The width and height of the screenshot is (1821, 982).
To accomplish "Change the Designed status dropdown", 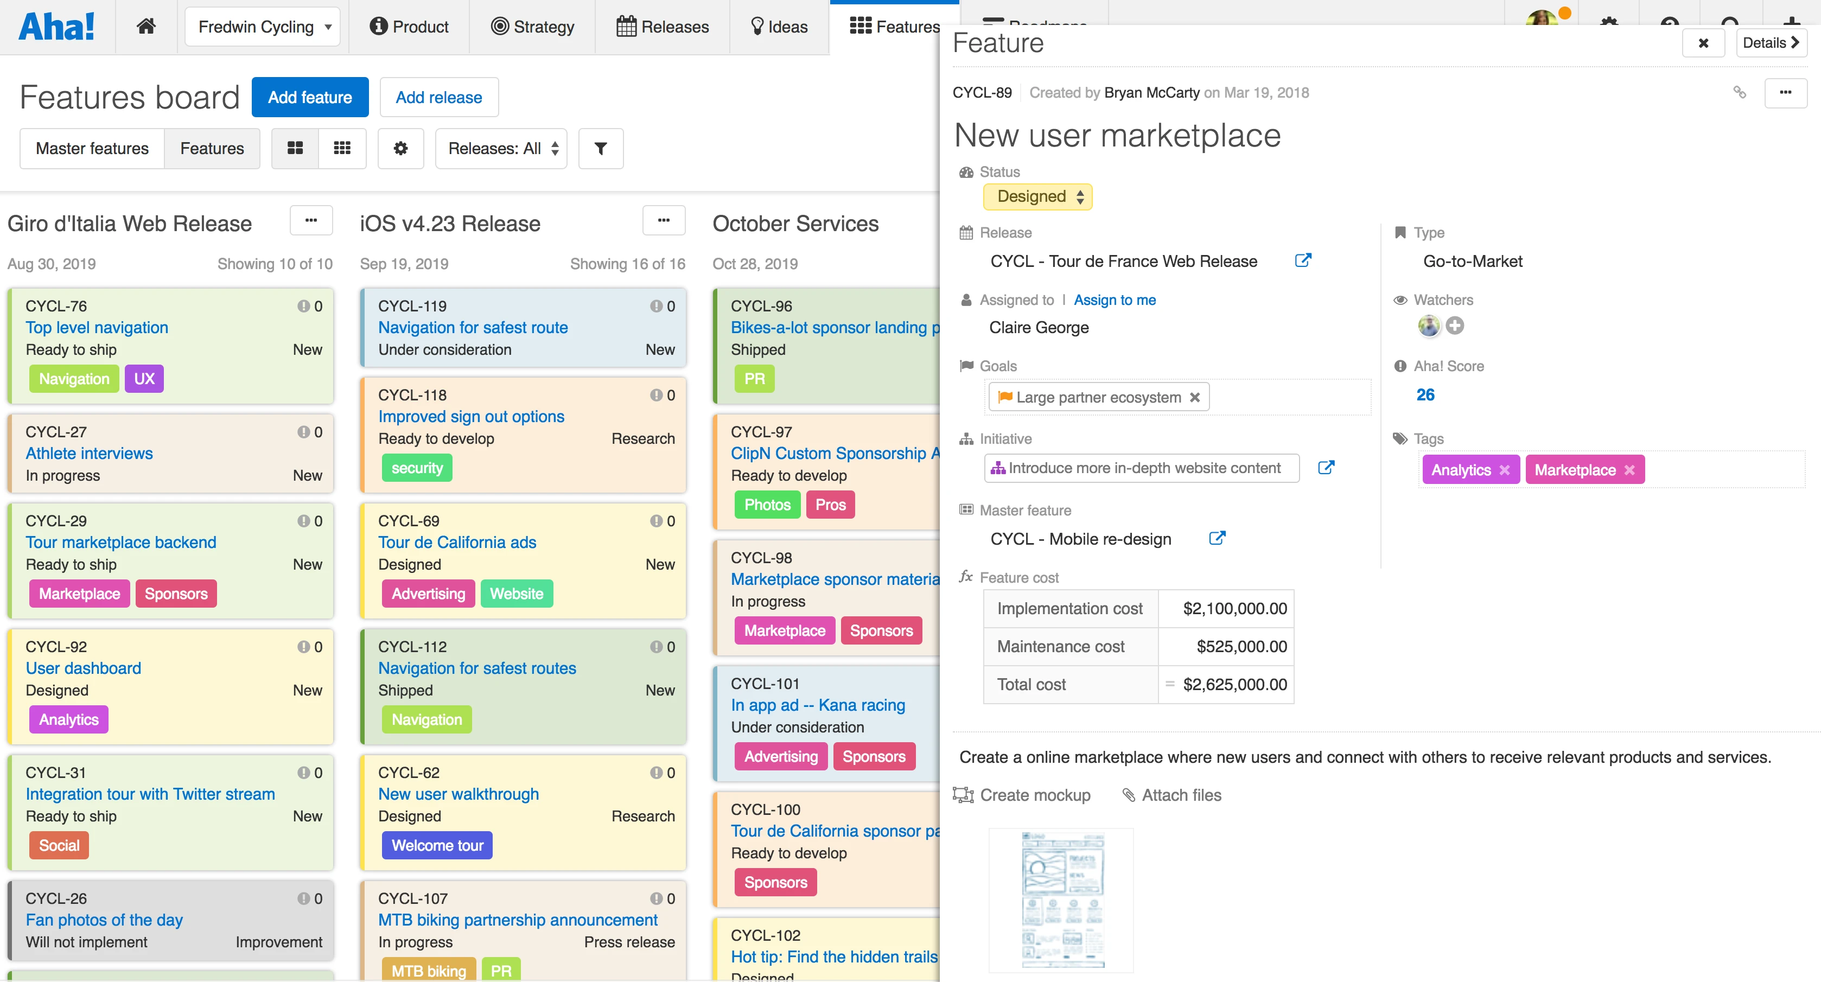I will (1037, 196).
